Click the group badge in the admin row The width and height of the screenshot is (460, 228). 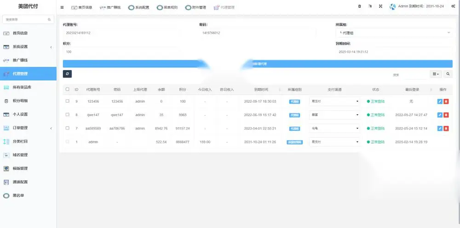coord(294,142)
